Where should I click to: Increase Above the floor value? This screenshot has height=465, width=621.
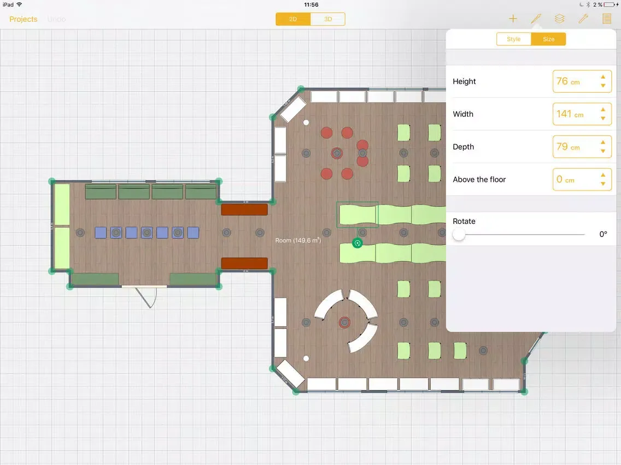(x=603, y=175)
